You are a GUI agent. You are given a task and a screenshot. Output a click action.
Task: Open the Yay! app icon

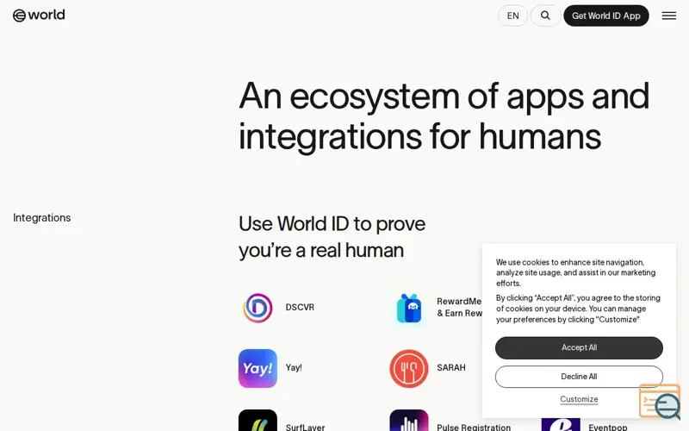pos(258,368)
